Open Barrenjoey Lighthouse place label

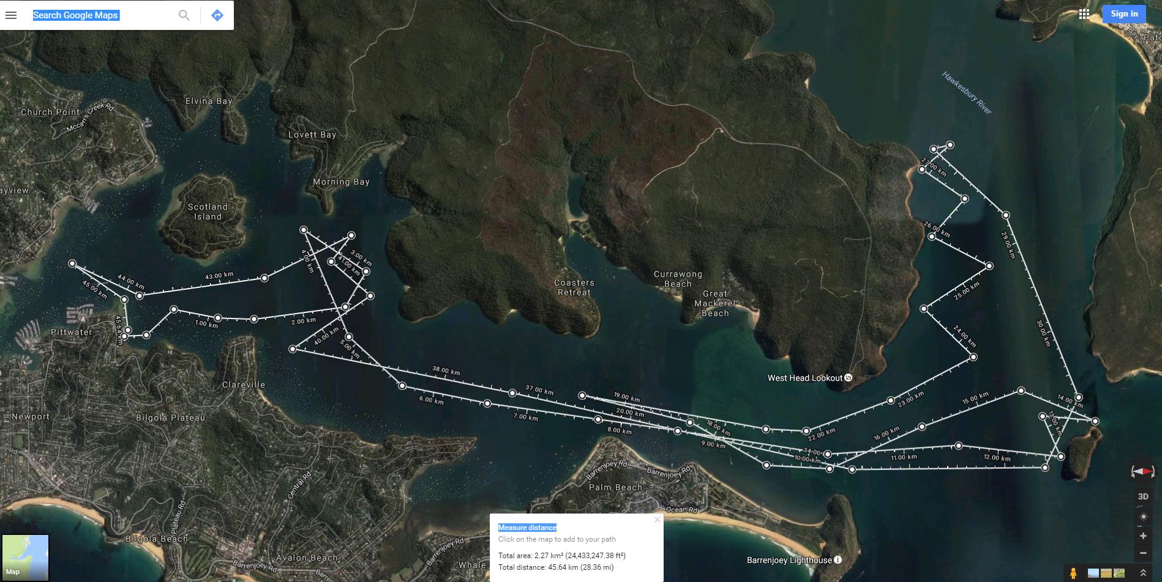point(794,560)
